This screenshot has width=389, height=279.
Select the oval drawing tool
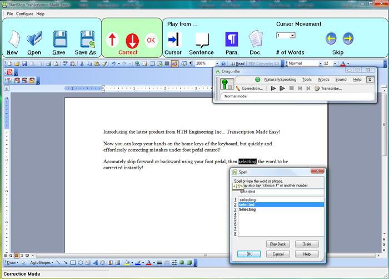[81, 263]
